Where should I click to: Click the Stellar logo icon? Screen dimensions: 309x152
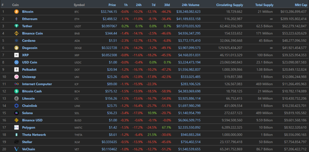[16, 142]
